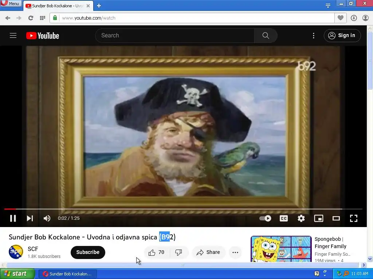Enable miniplayer mode
The height and width of the screenshot is (279, 373).
point(318,218)
